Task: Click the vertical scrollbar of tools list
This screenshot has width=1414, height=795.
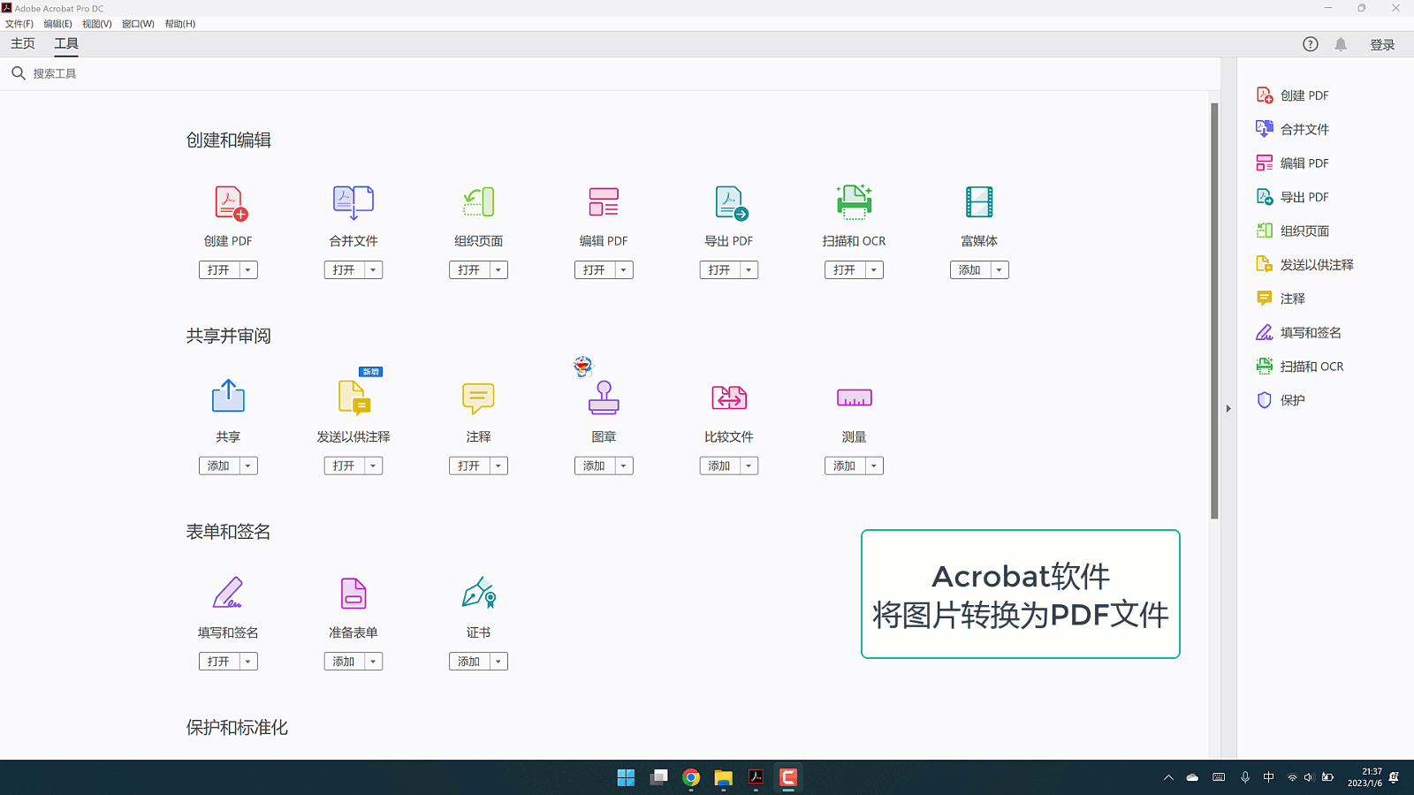Action: pyautogui.click(x=1214, y=311)
